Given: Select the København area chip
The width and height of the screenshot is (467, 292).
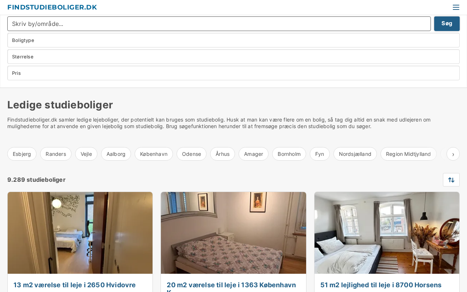Looking at the screenshot, I should coord(154,154).
